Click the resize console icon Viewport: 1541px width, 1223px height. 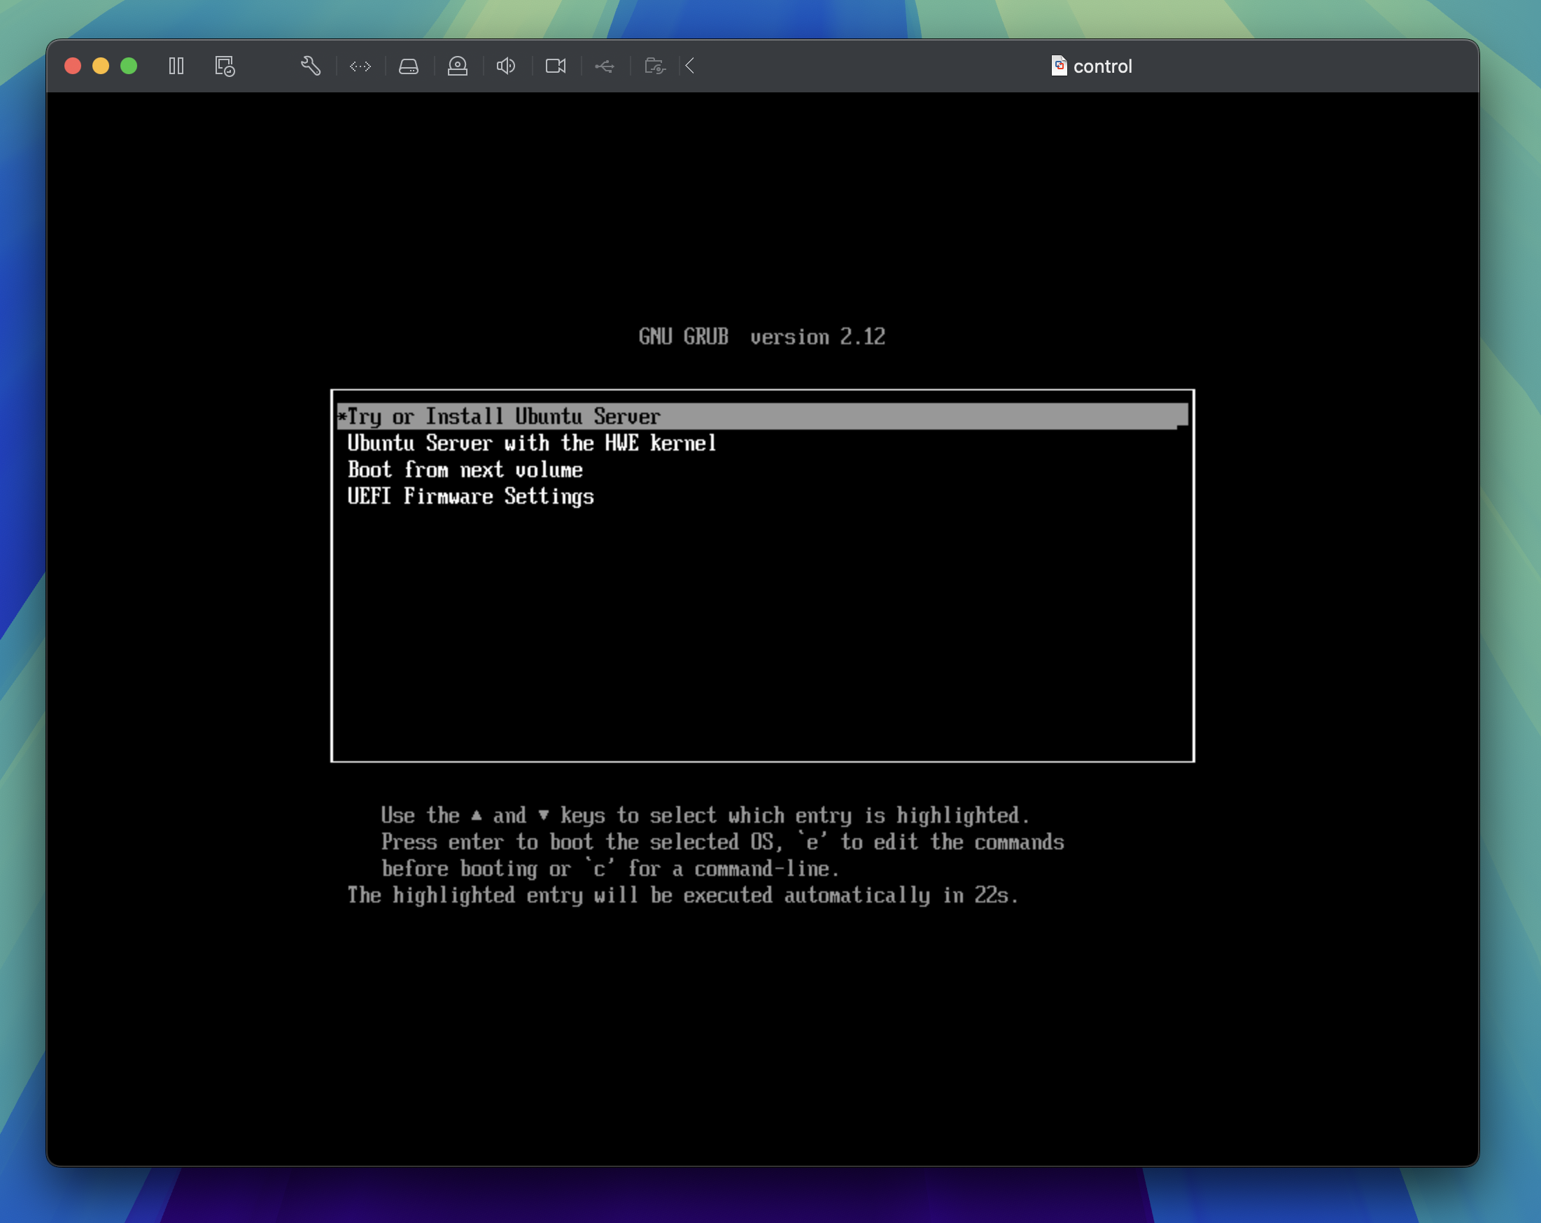tap(361, 66)
